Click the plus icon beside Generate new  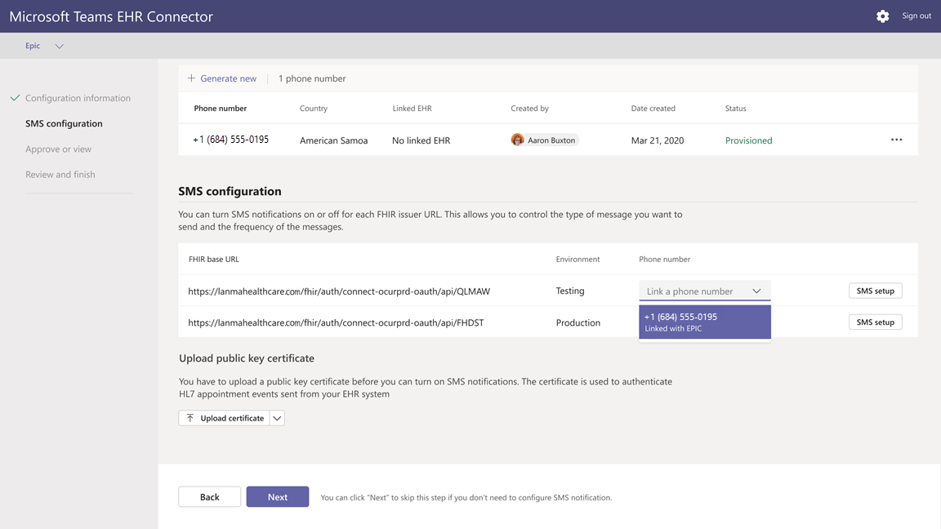click(x=191, y=78)
